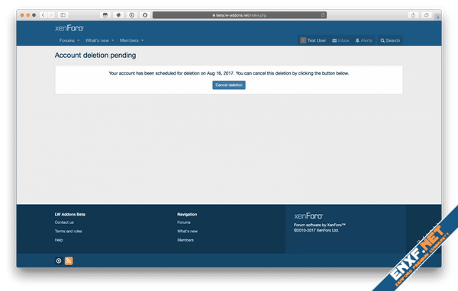Click the 1Password-style info extension icon
Viewport: 458px width, 291px height.
[x=132, y=15]
